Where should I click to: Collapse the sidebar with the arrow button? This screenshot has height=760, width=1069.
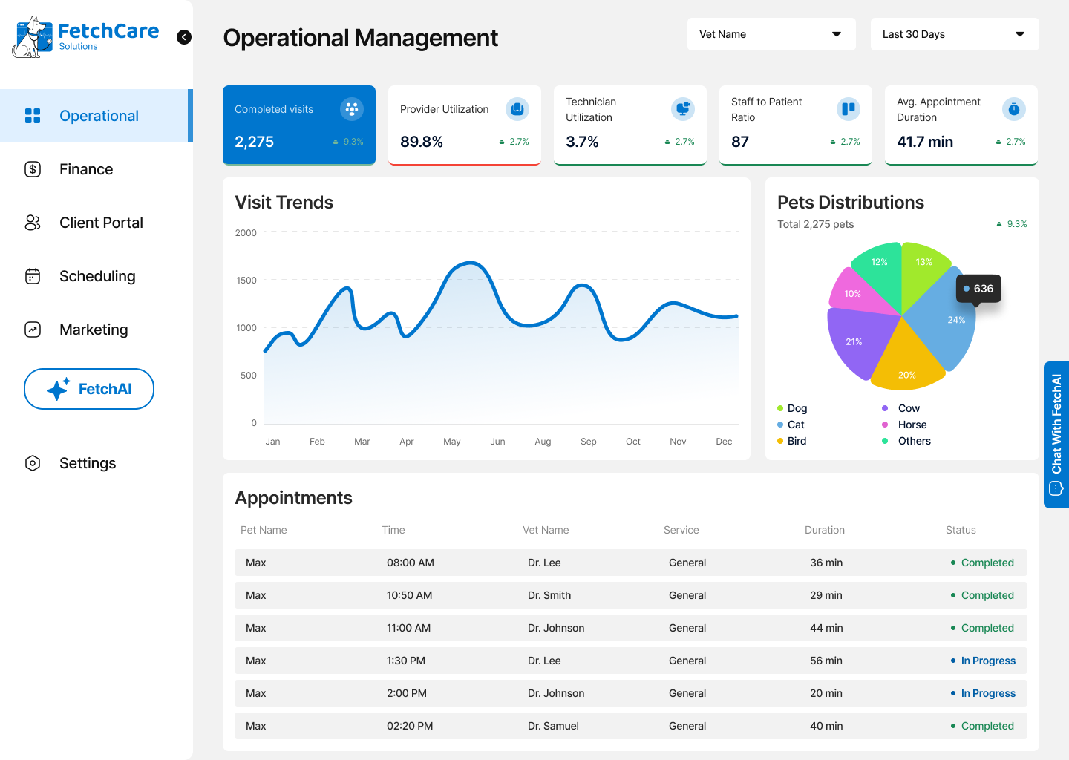[184, 37]
